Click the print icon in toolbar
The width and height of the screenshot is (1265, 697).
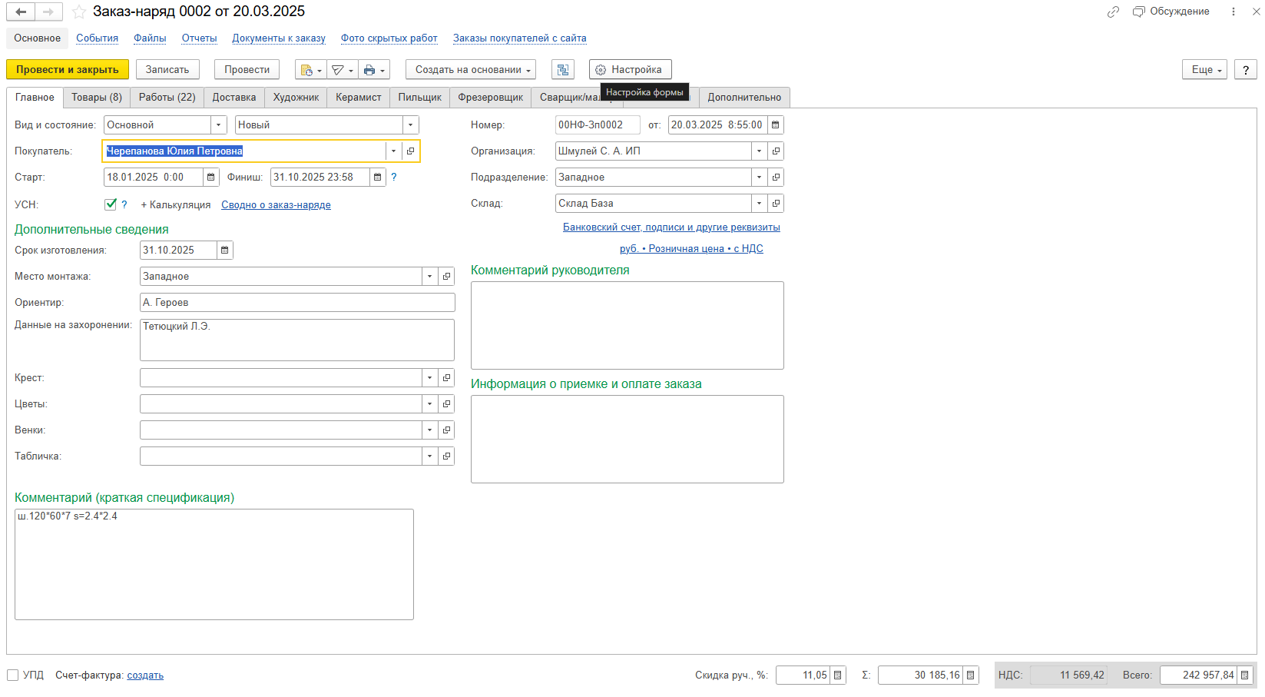pyautogui.click(x=369, y=70)
